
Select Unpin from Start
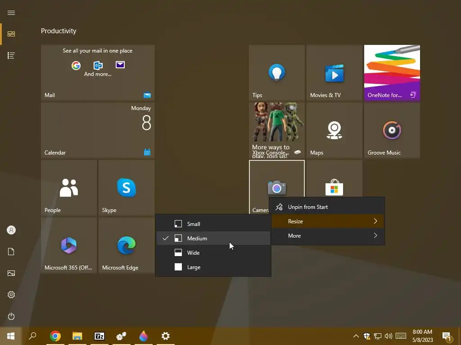[327, 207]
